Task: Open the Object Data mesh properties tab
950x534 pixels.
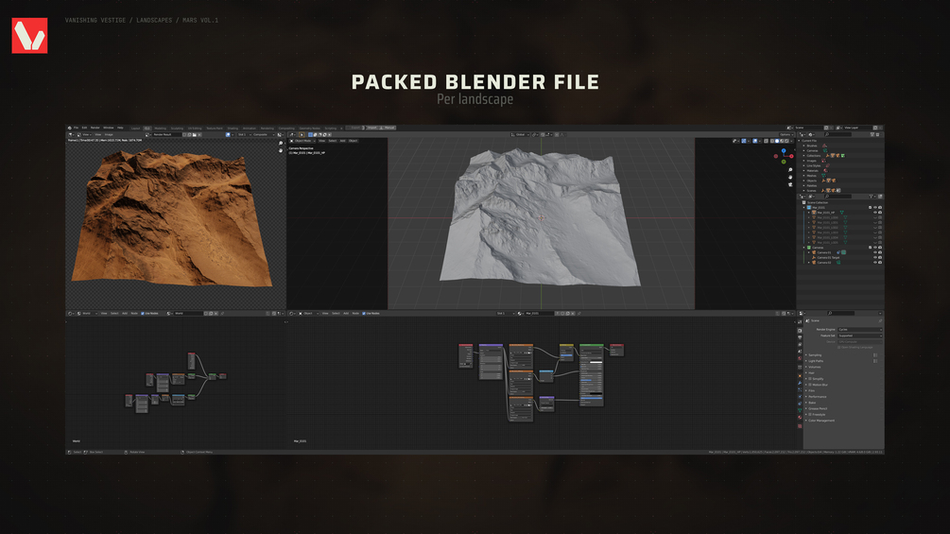Action: point(800,410)
